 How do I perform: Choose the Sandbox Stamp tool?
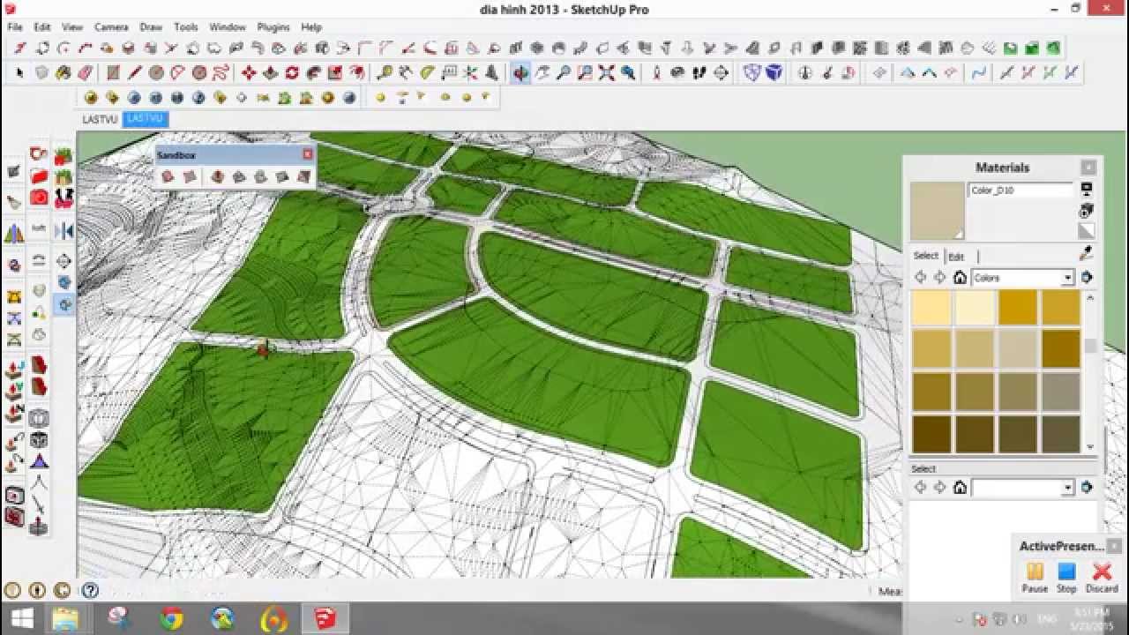coord(238,176)
